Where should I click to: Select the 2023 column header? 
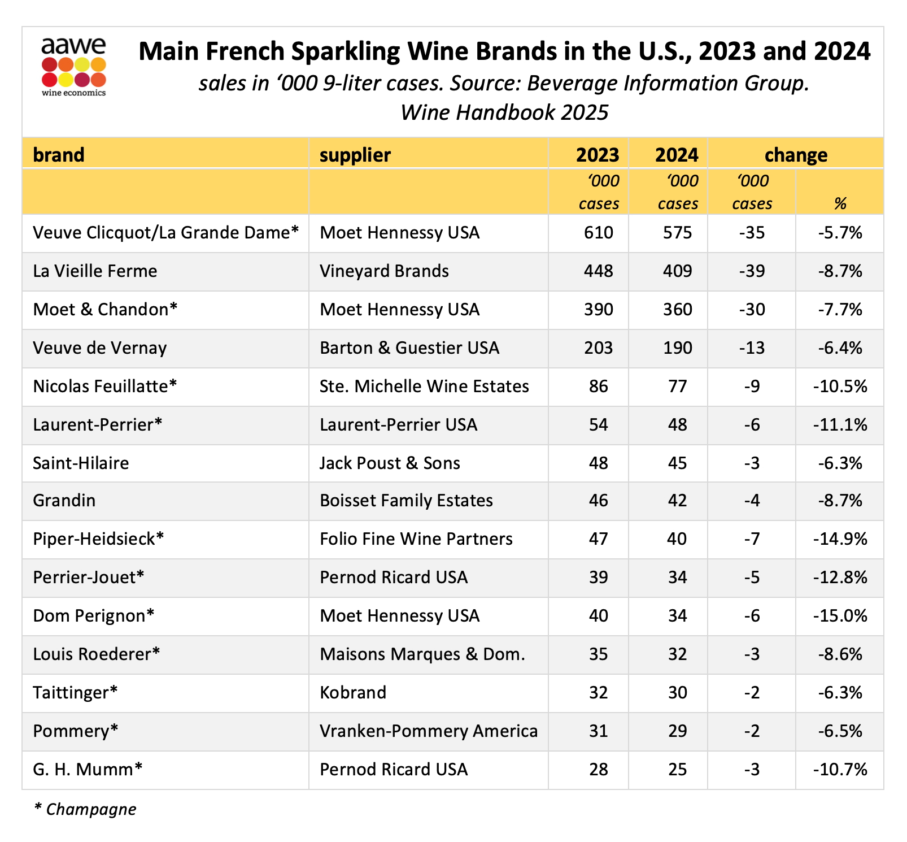(598, 155)
